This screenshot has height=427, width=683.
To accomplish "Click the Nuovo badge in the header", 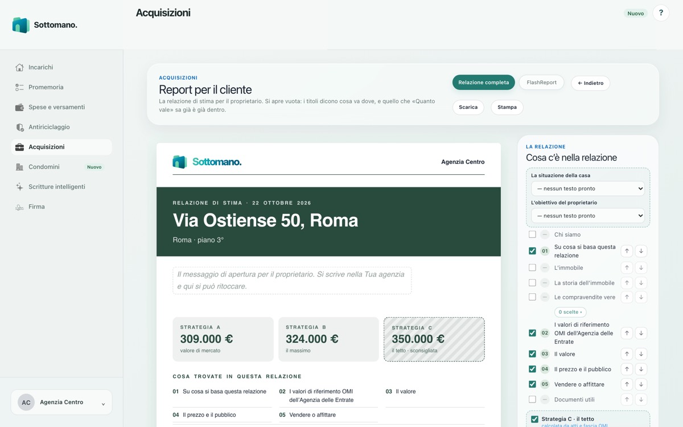I will [636, 13].
